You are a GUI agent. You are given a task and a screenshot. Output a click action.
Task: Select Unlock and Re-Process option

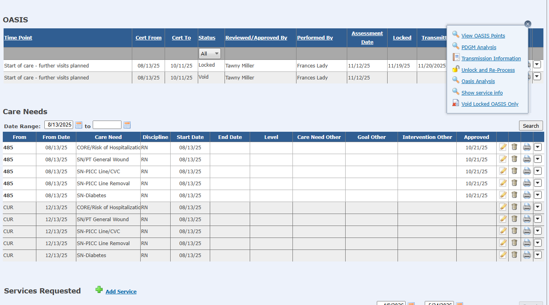[488, 70]
